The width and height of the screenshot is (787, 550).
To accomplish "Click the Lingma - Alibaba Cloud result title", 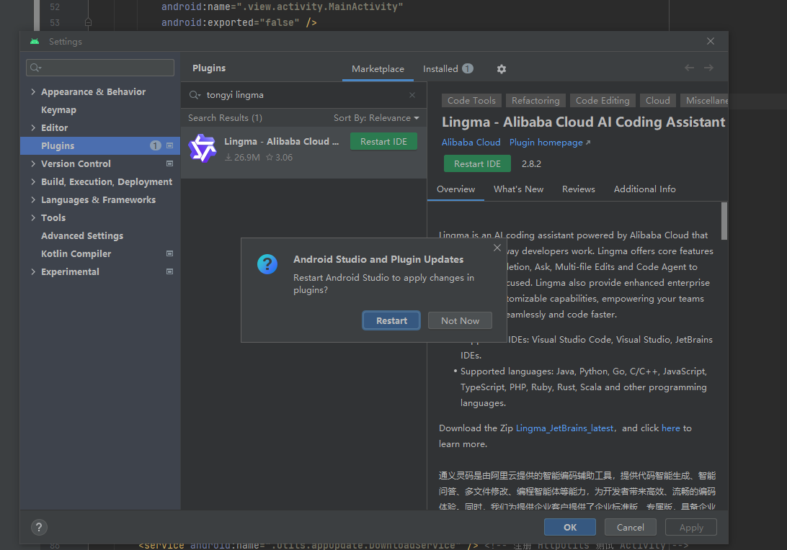I will point(282,142).
